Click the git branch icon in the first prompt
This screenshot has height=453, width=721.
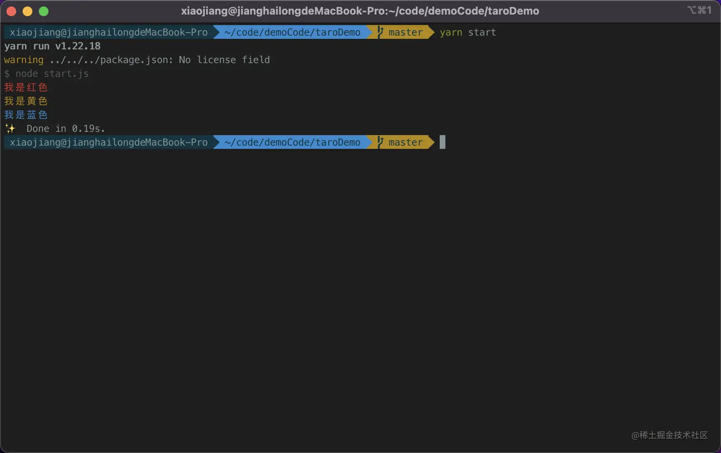pos(380,32)
